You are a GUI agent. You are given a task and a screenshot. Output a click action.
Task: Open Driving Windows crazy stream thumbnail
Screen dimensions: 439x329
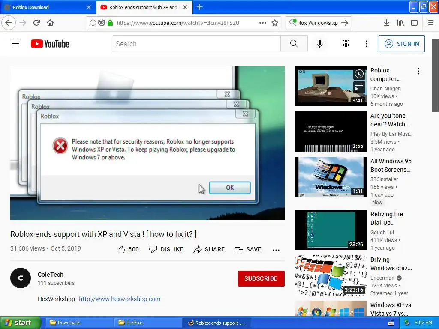coord(331,275)
